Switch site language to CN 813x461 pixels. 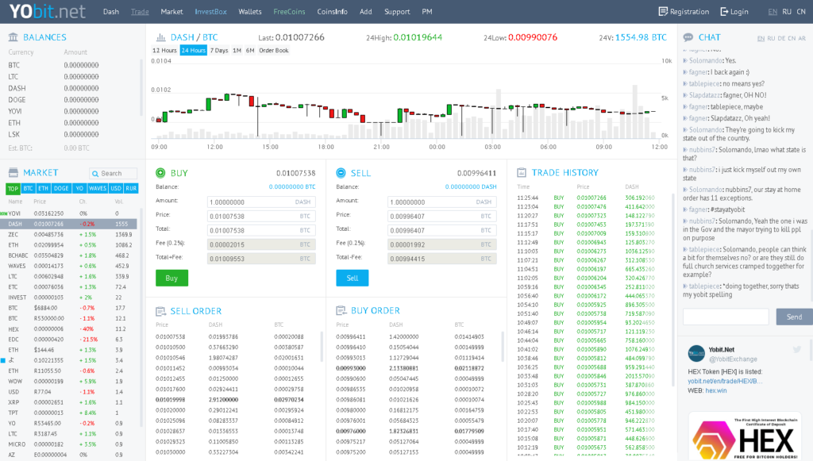801,11
